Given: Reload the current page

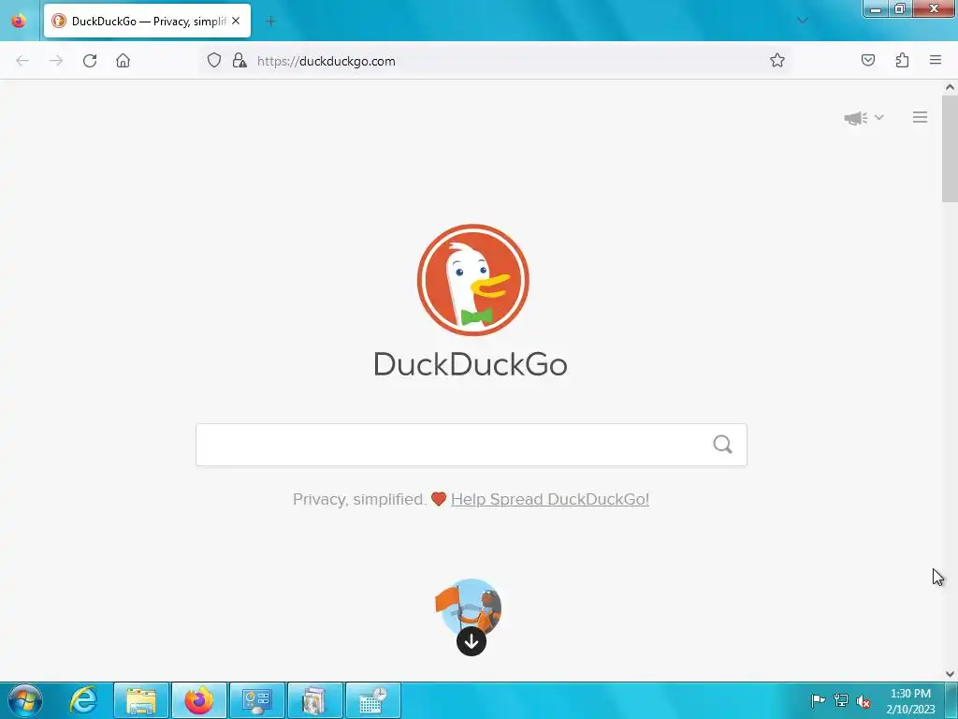Looking at the screenshot, I should [x=90, y=61].
